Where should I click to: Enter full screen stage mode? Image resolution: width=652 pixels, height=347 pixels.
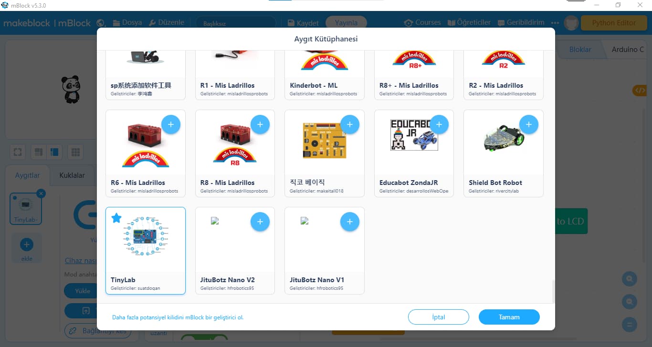(18, 152)
